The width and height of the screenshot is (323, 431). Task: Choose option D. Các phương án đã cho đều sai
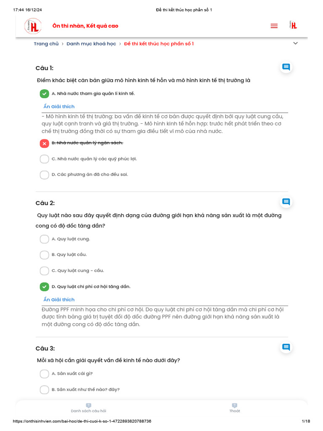coord(45,175)
